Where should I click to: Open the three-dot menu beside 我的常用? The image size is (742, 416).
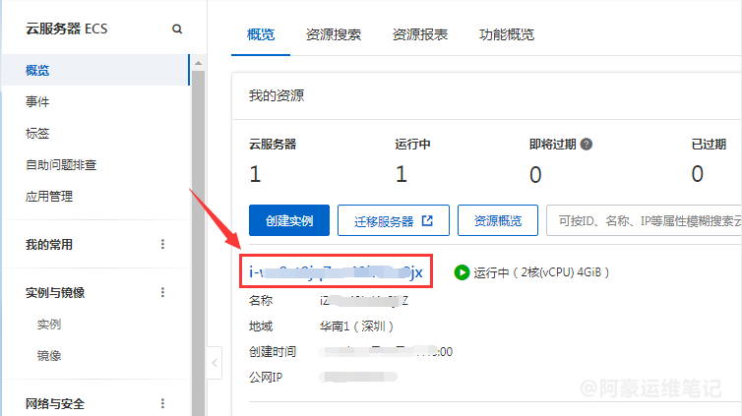(x=162, y=244)
